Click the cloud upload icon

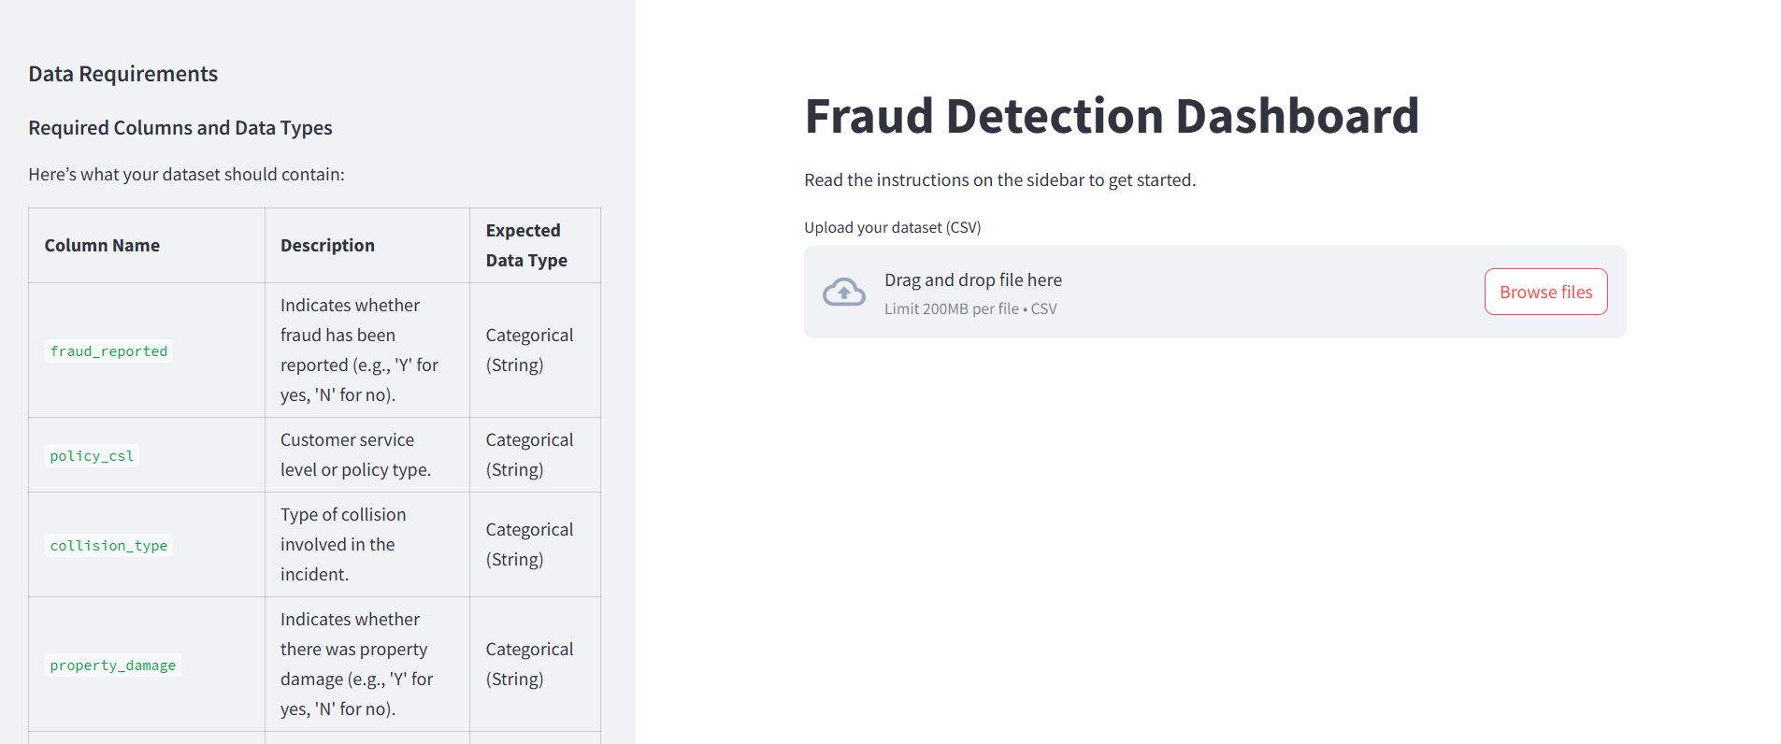click(x=843, y=293)
